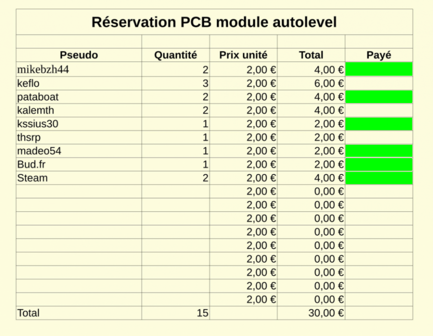The height and width of the screenshot is (336, 433).
Task: Select the "Quantité" column header cell
Action: click(175, 55)
